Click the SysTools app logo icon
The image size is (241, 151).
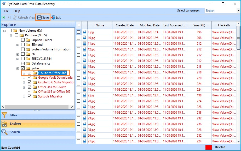4,4
